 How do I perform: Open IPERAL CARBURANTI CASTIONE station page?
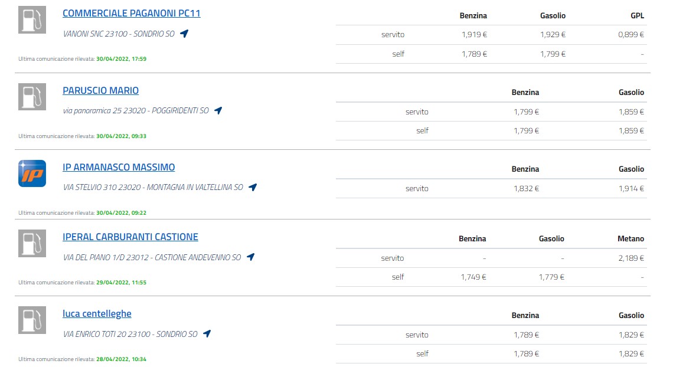pyautogui.click(x=130, y=237)
